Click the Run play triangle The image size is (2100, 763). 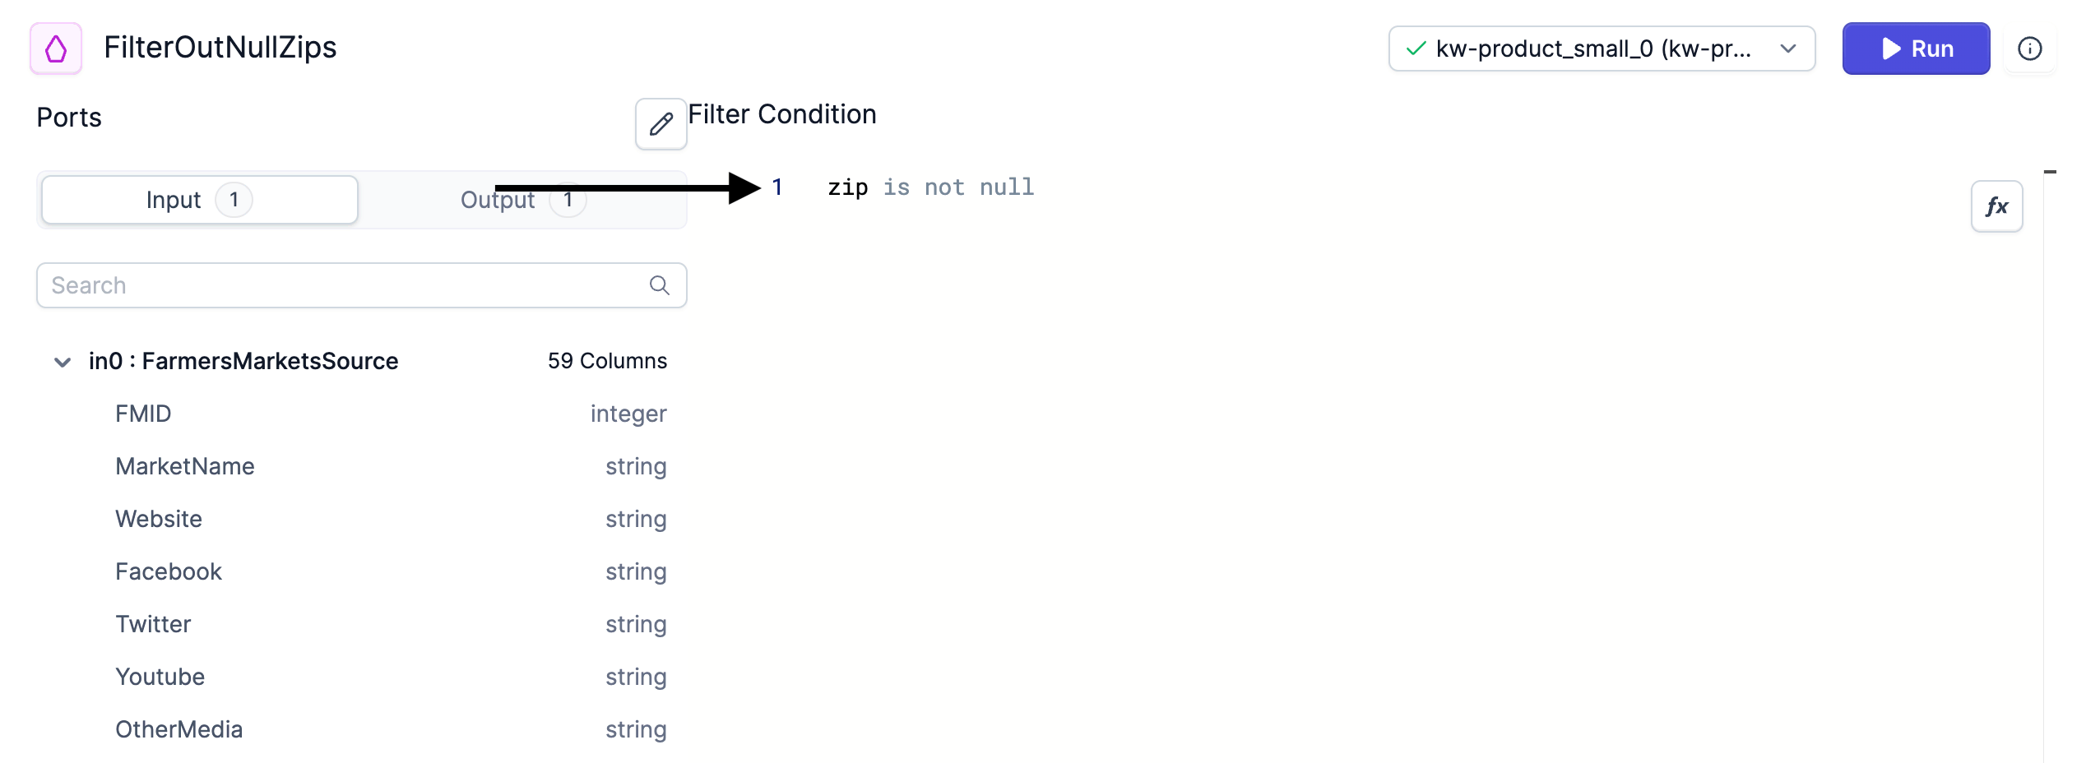[1891, 49]
